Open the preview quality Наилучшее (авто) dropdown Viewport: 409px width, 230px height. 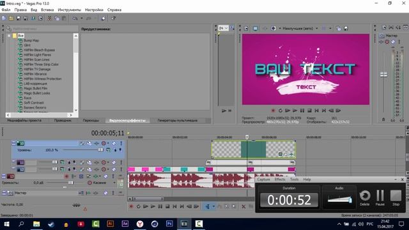300,28
